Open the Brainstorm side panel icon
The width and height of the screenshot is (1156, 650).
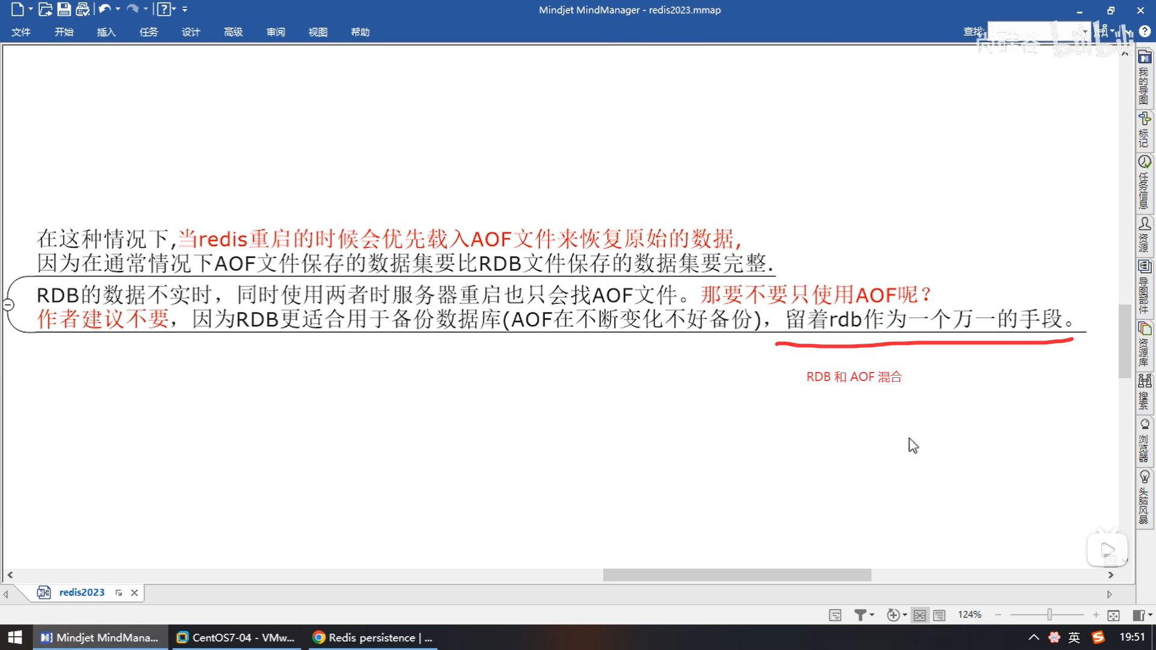click(1145, 477)
